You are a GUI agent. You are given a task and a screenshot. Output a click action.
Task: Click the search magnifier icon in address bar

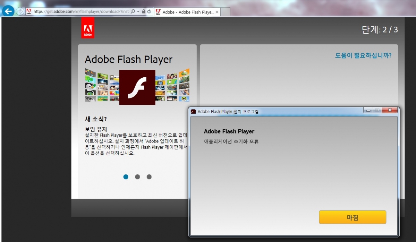pos(133,11)
